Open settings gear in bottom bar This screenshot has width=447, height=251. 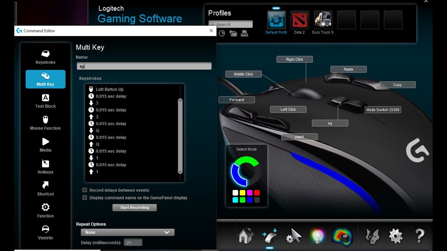pyautogui.click(x=396, y=236)
